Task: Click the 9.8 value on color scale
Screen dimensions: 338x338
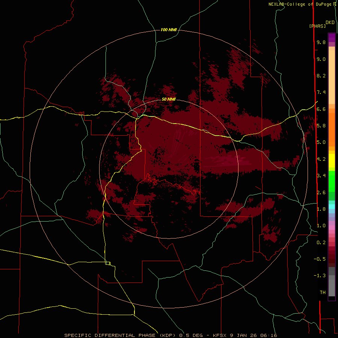Action: [321, 42]
